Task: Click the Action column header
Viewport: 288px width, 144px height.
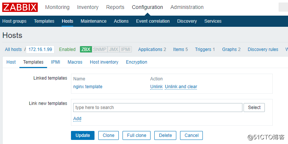Action: pos(156,79)
